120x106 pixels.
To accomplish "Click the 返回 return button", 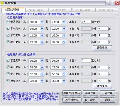I will click(107, 100).
